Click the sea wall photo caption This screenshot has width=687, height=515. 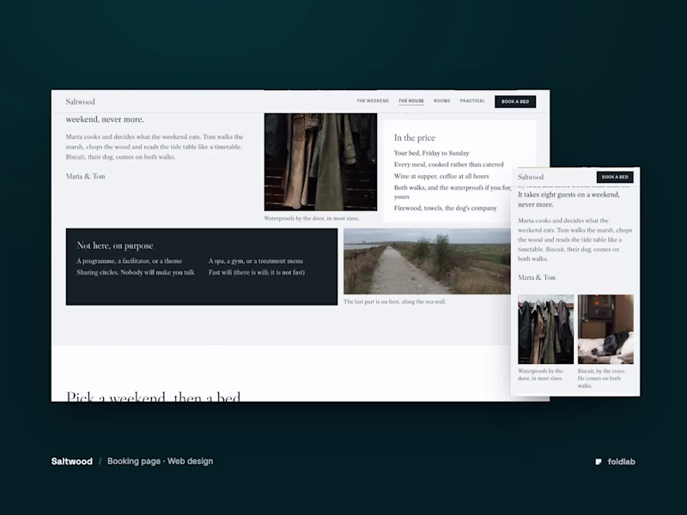tap(395, 302)
